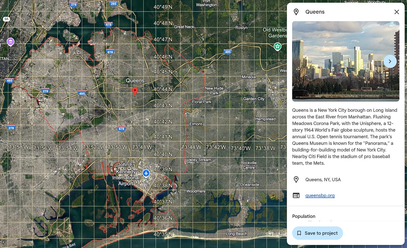Click the Save to project button
Screen dimensions: 407x248
pyautogui.click(x=318, y=233)
